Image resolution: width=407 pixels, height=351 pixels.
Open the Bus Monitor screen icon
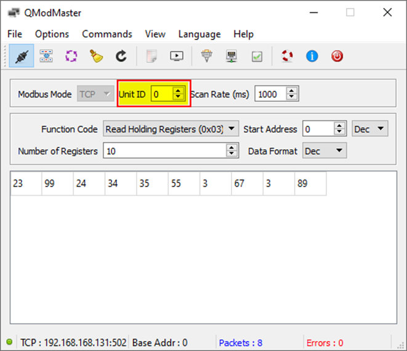coord(177,56)
